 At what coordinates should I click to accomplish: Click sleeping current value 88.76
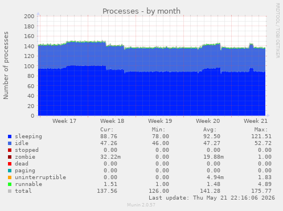pos(109,136)
